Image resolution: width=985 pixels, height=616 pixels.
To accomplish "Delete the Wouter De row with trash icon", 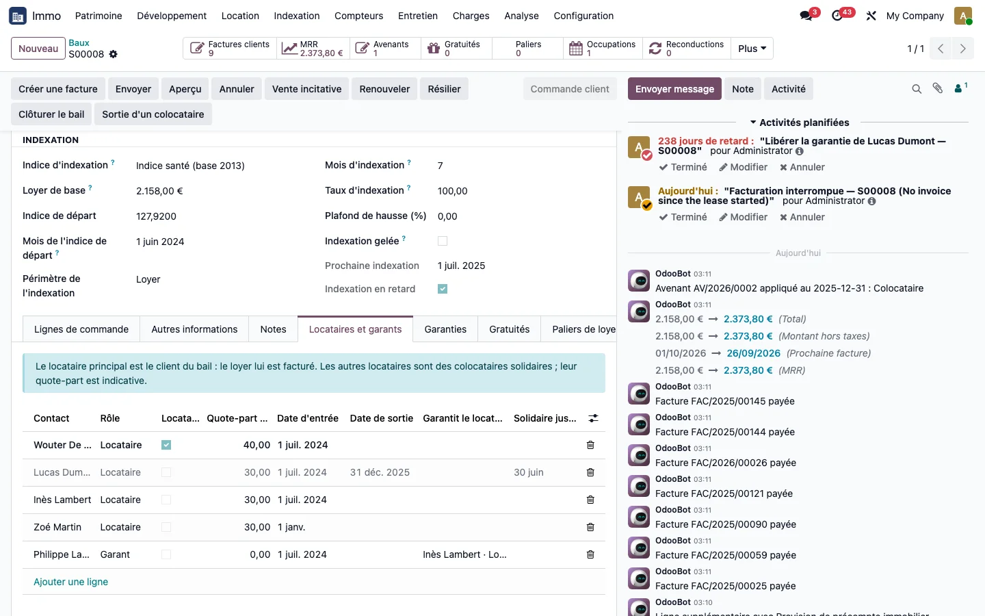I will pos(590,445).
